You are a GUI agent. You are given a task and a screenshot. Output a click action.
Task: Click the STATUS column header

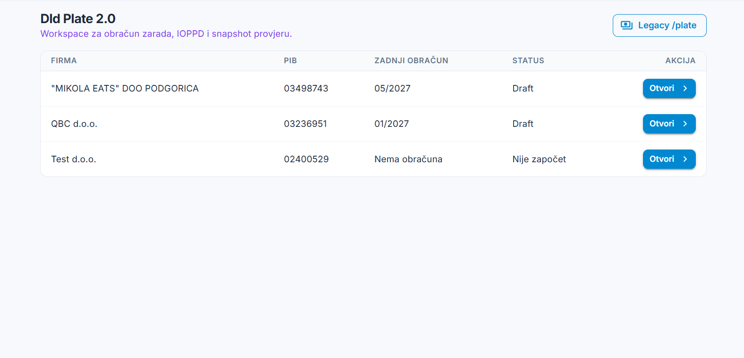tap(528, 60)
